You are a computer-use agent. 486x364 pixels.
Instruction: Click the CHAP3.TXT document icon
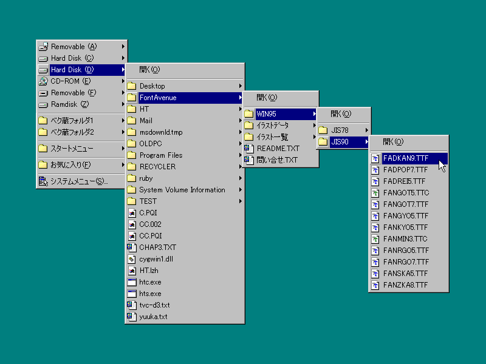click(x=132, y=248)
